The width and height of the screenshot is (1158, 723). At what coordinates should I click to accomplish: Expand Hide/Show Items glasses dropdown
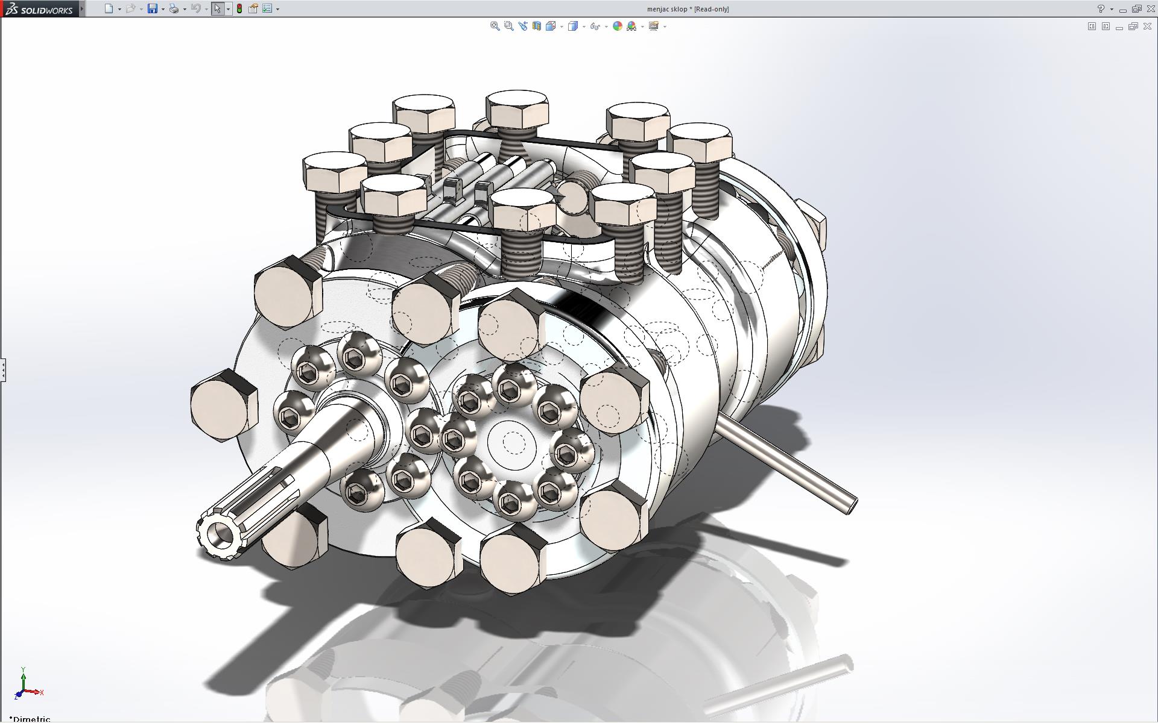click(x=606, y=27)
